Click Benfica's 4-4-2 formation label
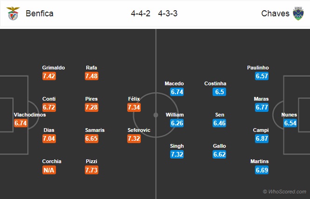Image resolution: width=310 pixels, height=199 pixels. 140,14
